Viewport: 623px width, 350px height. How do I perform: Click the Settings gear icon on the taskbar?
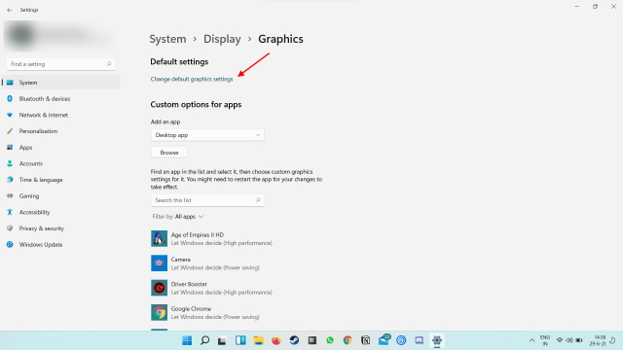tap(437, 340)
